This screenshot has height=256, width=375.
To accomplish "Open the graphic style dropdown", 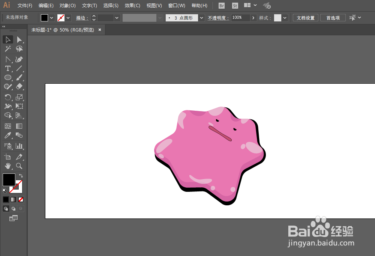I will 285,18.
